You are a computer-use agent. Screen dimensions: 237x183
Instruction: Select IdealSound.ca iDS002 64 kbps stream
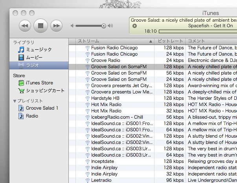click(153, 142)
